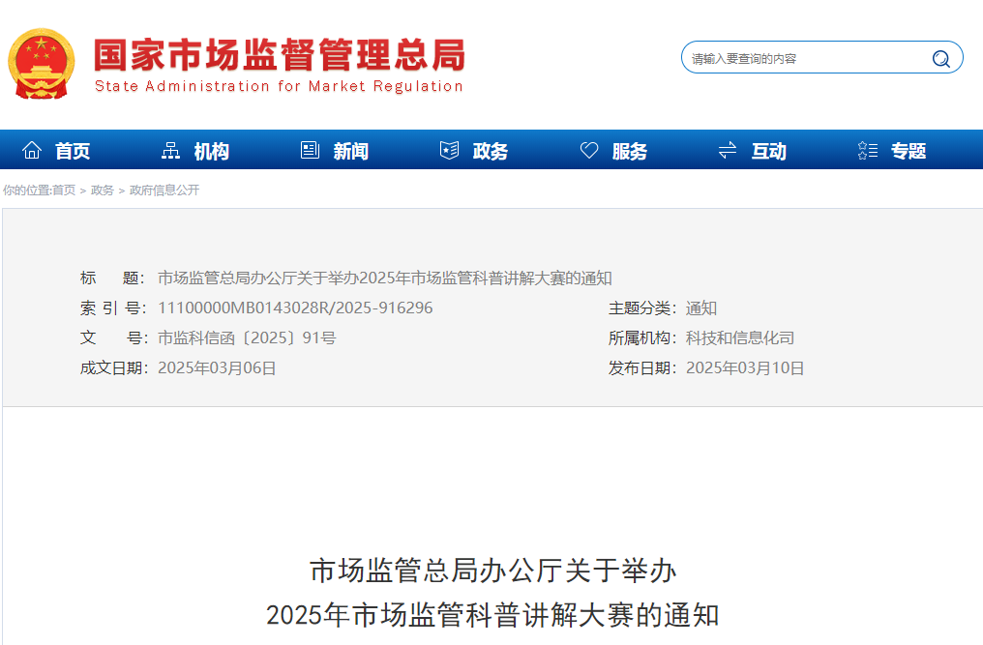The width and height of the screenshot is (983, 645).
Task: Click the exchange arrows icon beside 互动
Action: (728, 151)
